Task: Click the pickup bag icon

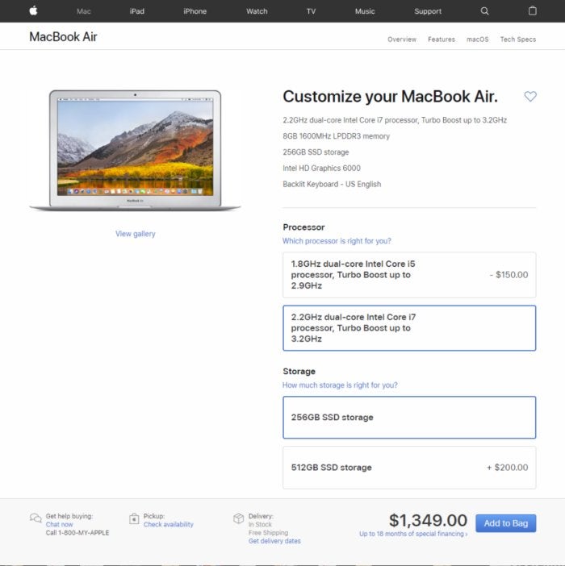Action: (x=134, y=518)
